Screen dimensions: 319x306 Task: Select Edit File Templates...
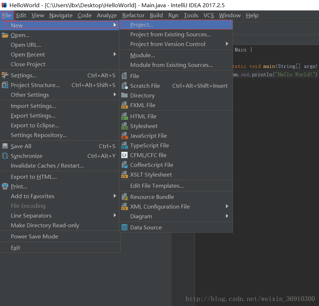click(176, 186)
